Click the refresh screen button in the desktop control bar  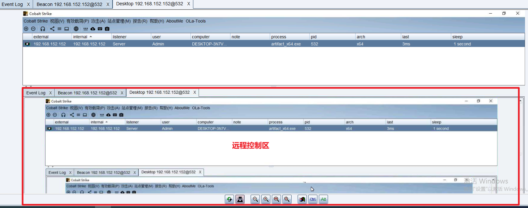(229, 199)
